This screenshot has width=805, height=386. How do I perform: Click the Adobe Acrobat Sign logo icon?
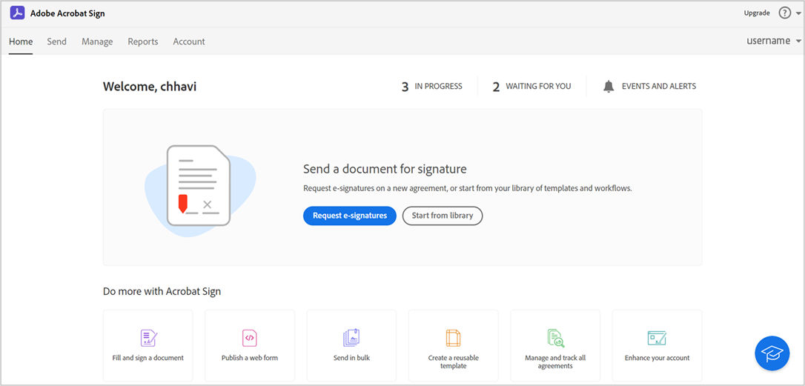[x=17, y=13]
